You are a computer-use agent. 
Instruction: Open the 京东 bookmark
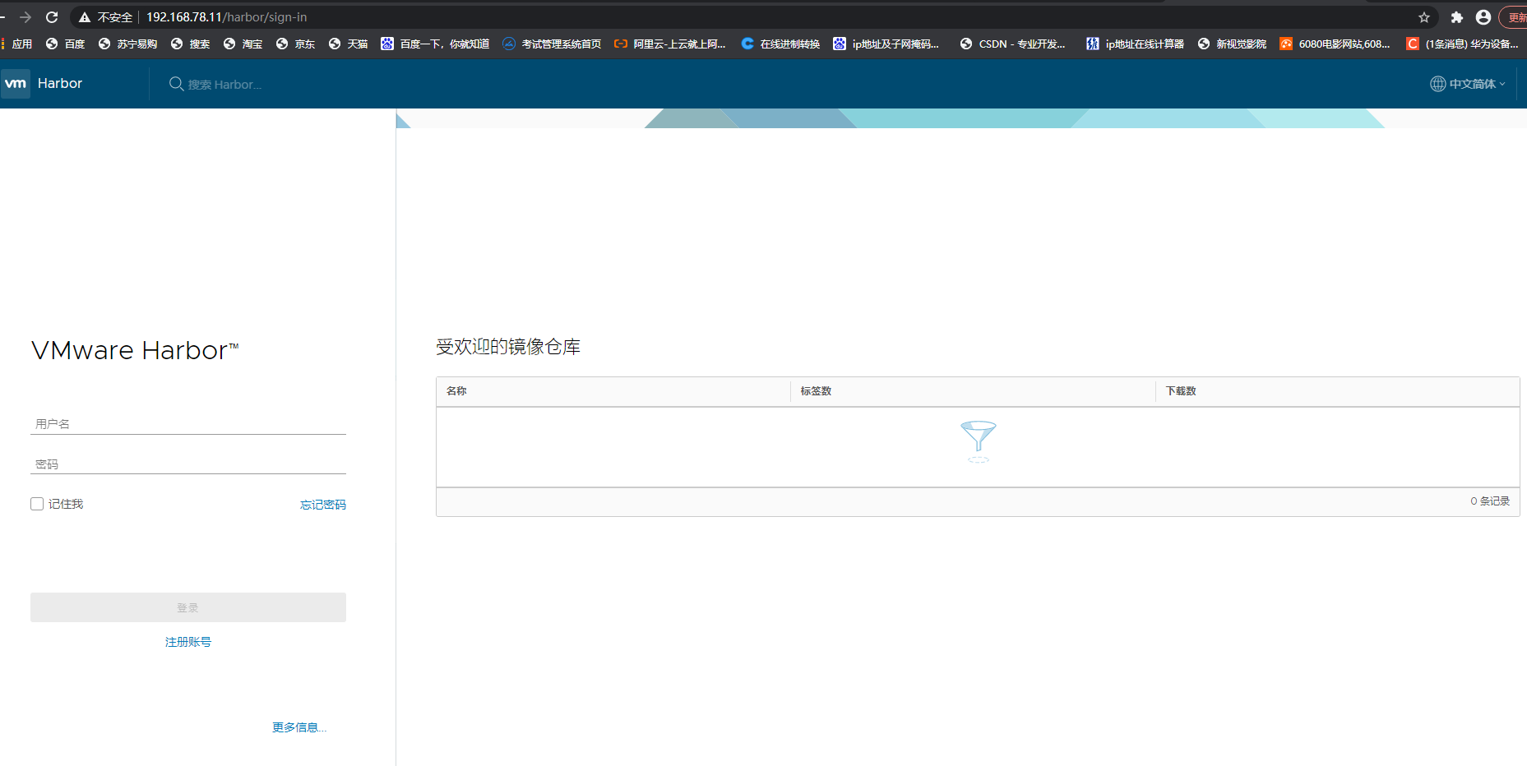click(296, 44)
